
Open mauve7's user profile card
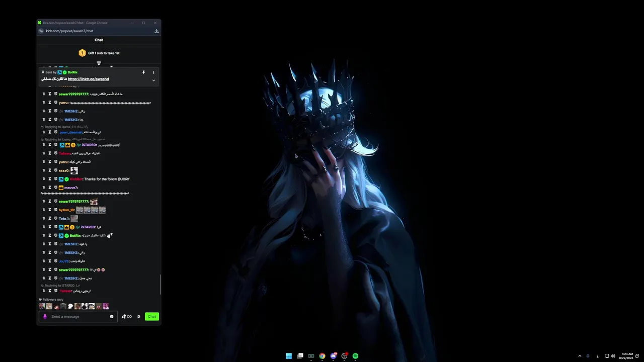click(x=71, y=188)
